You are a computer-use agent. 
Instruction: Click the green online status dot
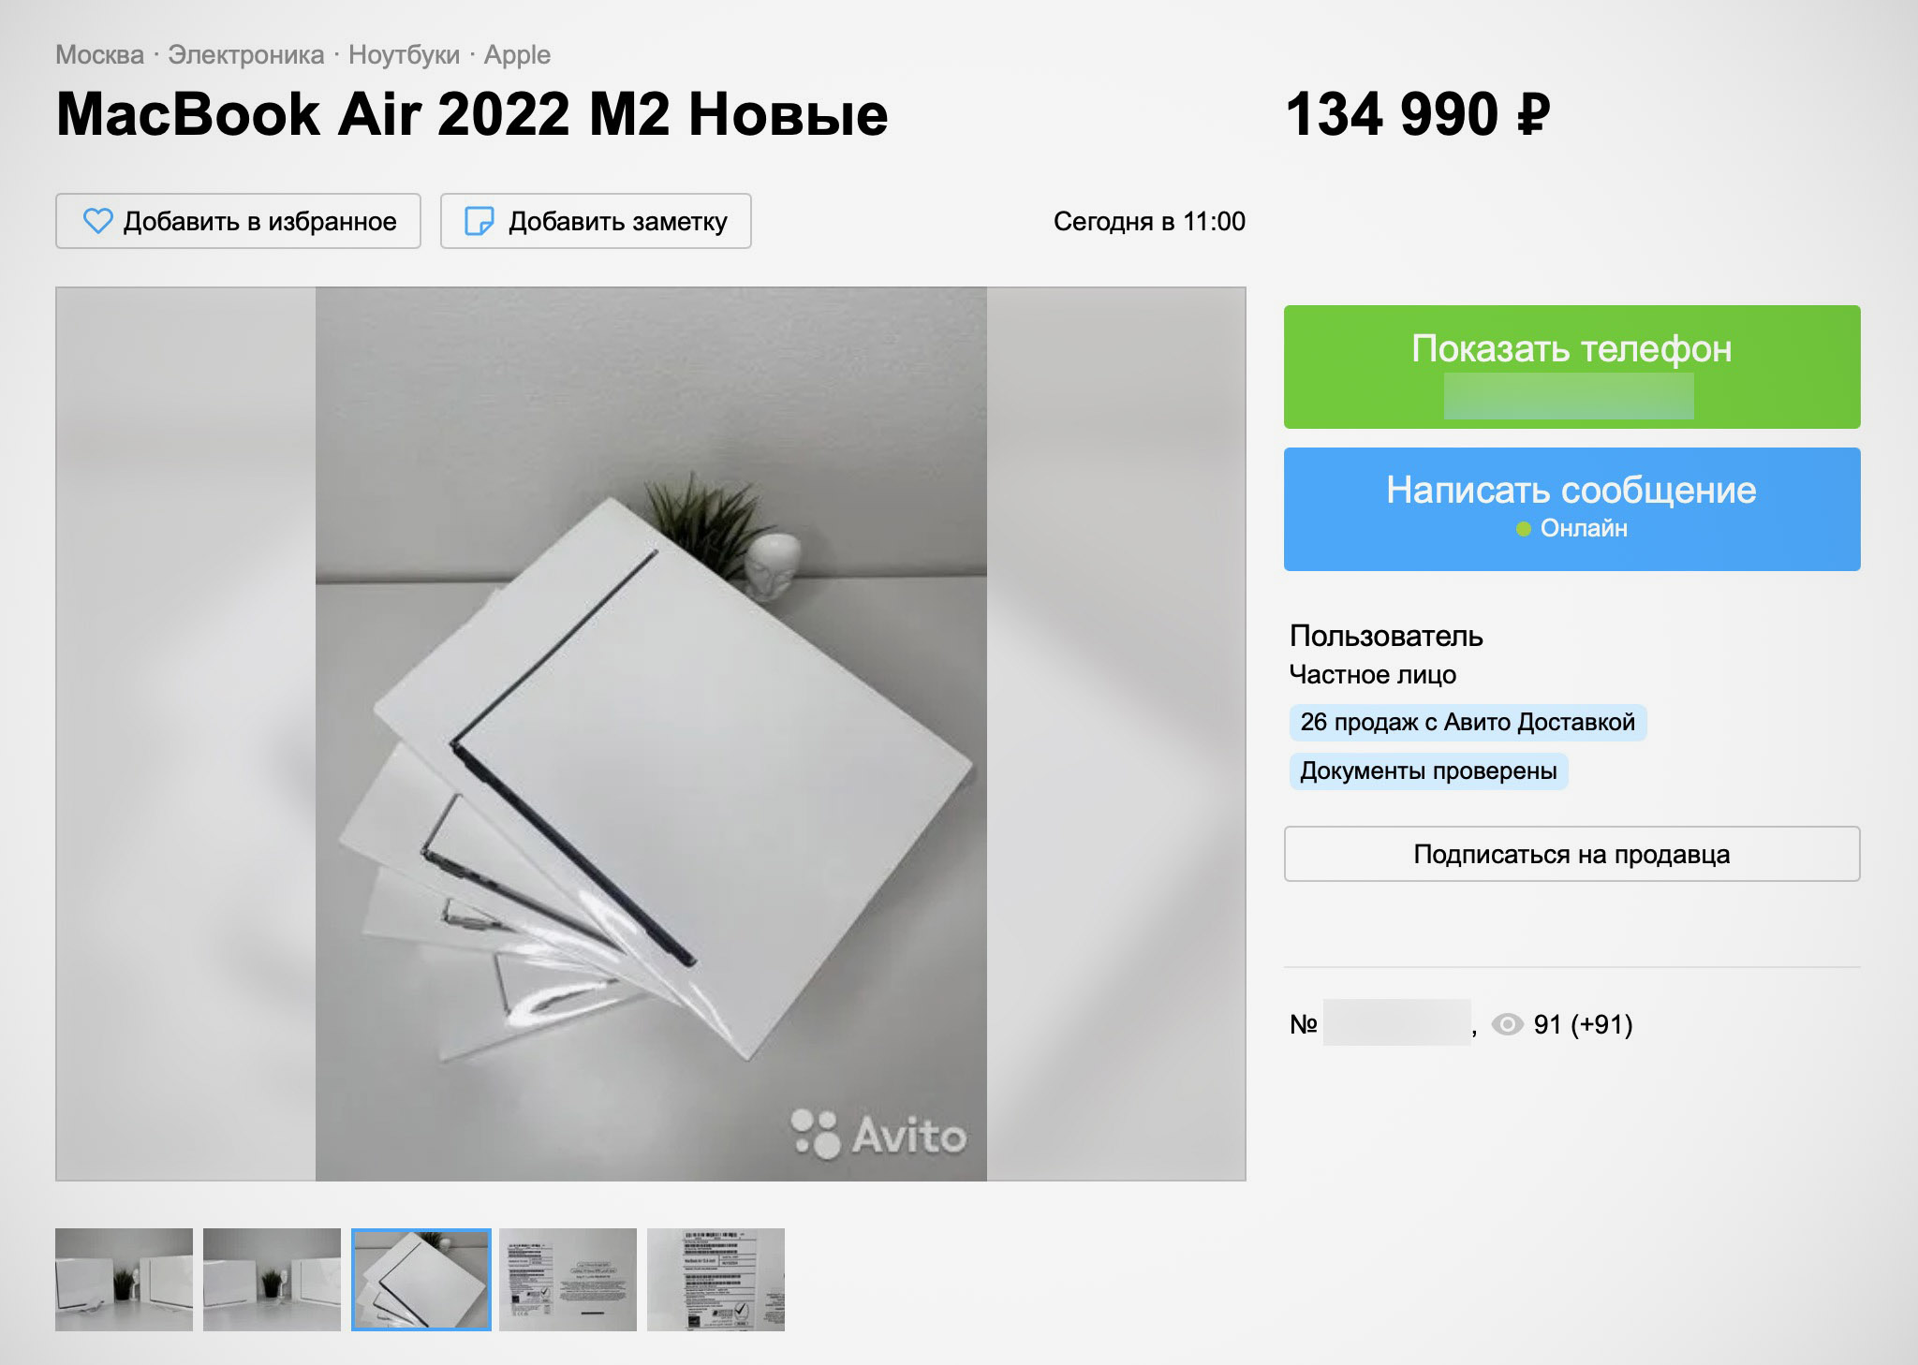coord(1523,529)
